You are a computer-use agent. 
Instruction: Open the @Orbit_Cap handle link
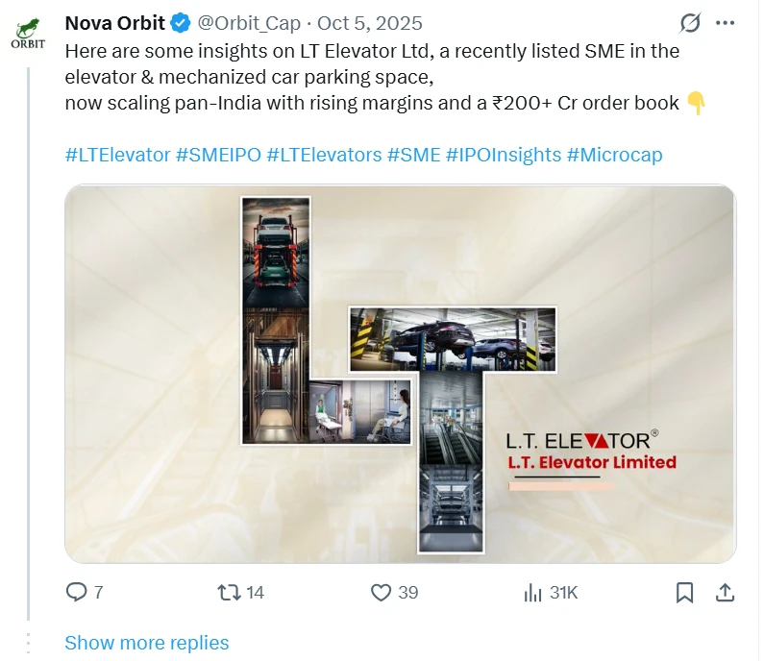[x=249, y=23]
